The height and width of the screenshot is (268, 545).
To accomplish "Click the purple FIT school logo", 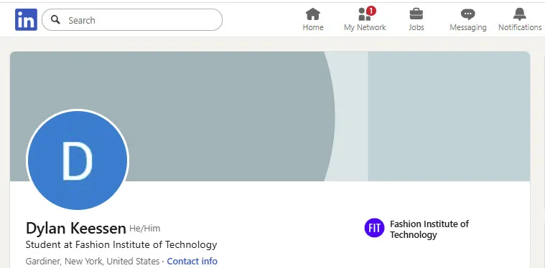I will [374, 228].
